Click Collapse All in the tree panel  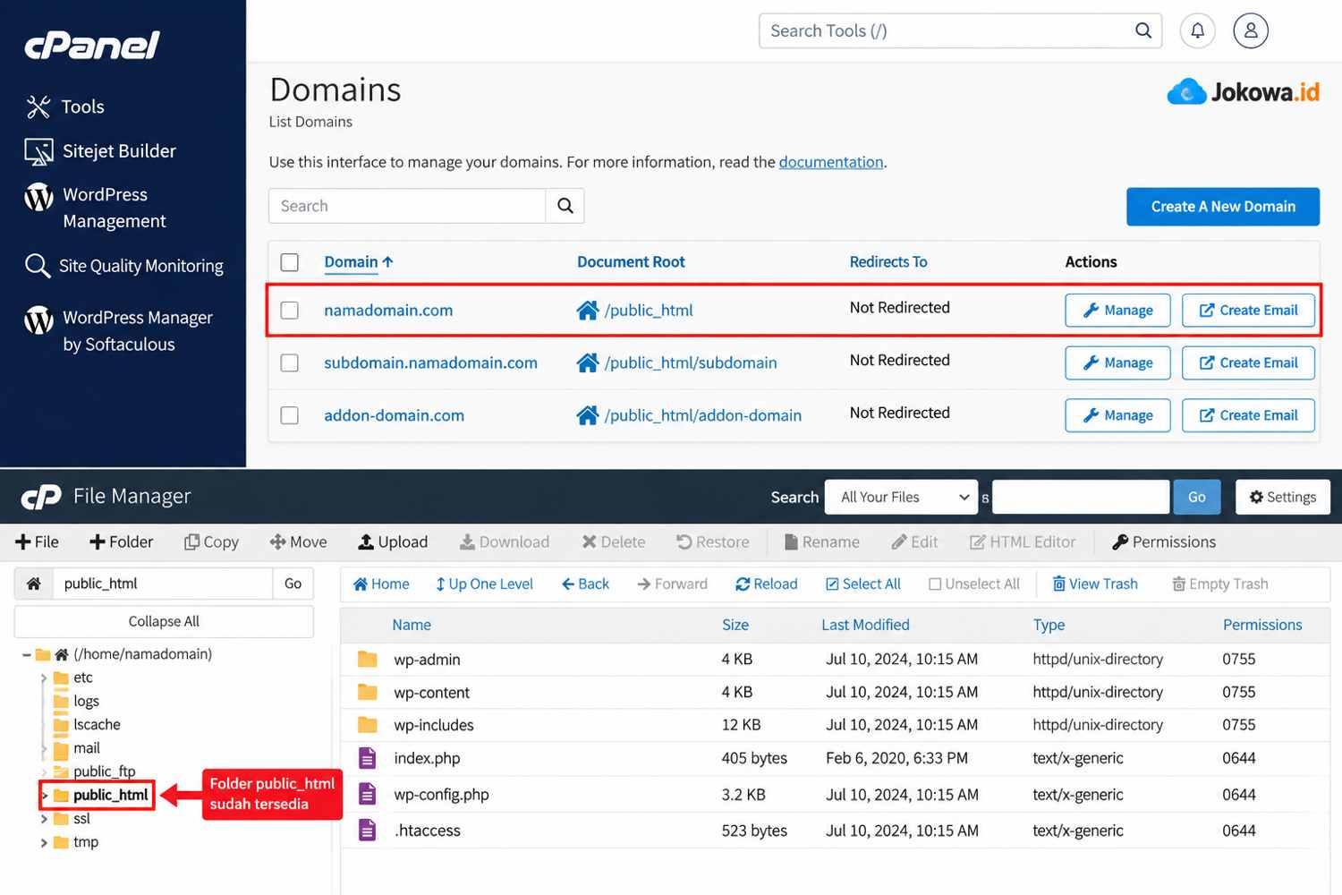[164, 621]
